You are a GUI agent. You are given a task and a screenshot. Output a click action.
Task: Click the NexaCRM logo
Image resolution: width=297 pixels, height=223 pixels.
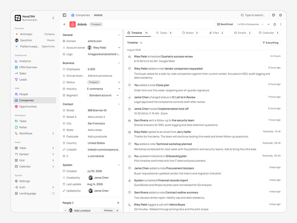point(18,18)
